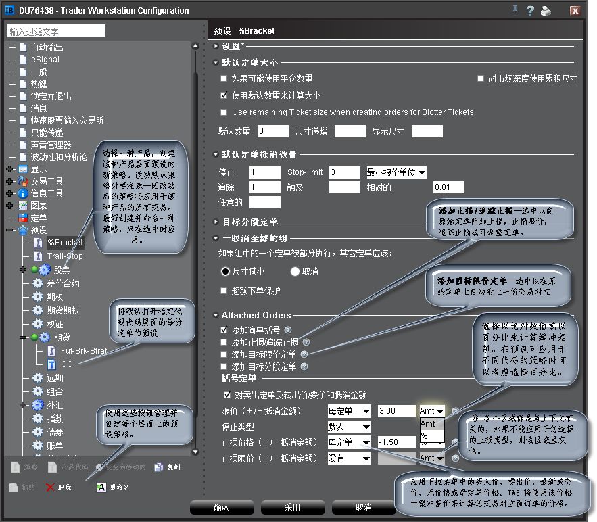Click the 复制 (copy) toolbar button
This screenshot has height=522, width=597.
(x=168, y=467)
